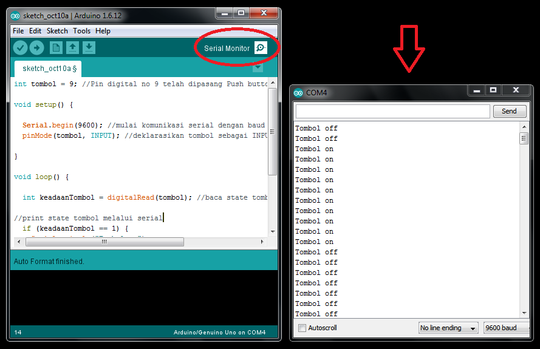Open the tab options dropdown arrow
This screenshot has height=349, width=540.
258,67
